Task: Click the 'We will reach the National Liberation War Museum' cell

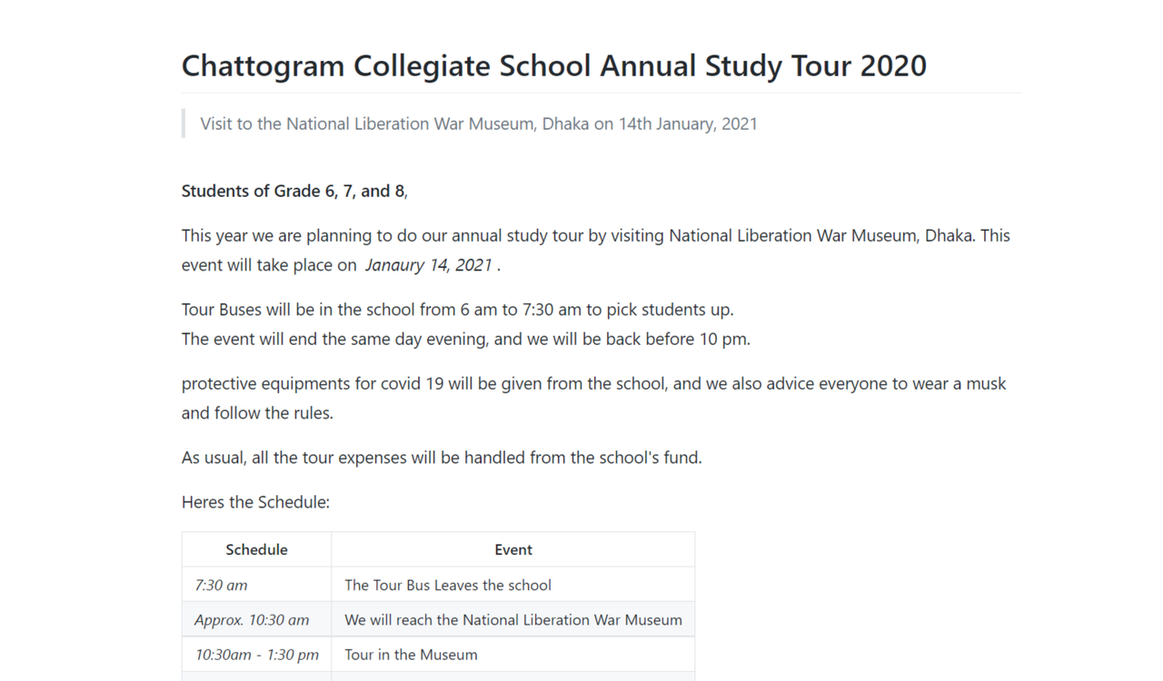Action: point(513,619)
